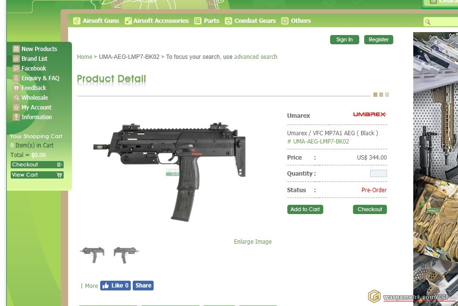Screen dimensions: 458x306
Task: Click the Umarex brand logo
Action: coord(370,114)
